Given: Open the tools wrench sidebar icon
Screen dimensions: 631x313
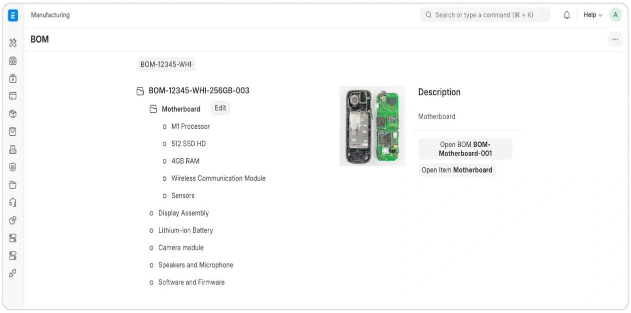Looking at the screenshot, I should (x=13, y=43).
